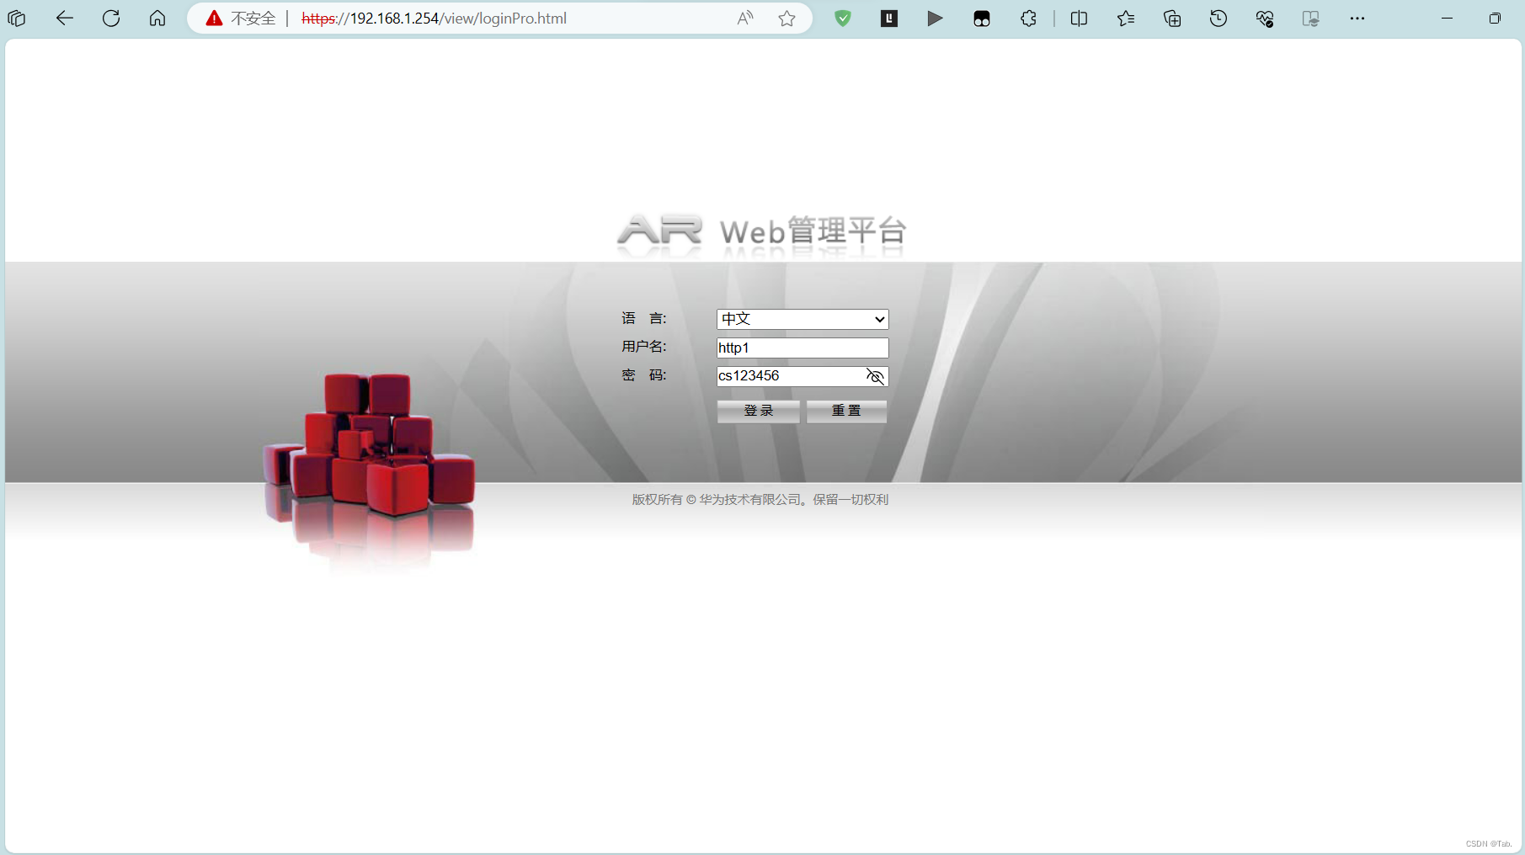Open the read aloud icon in address bar
1525x855 pixels.
745,19
